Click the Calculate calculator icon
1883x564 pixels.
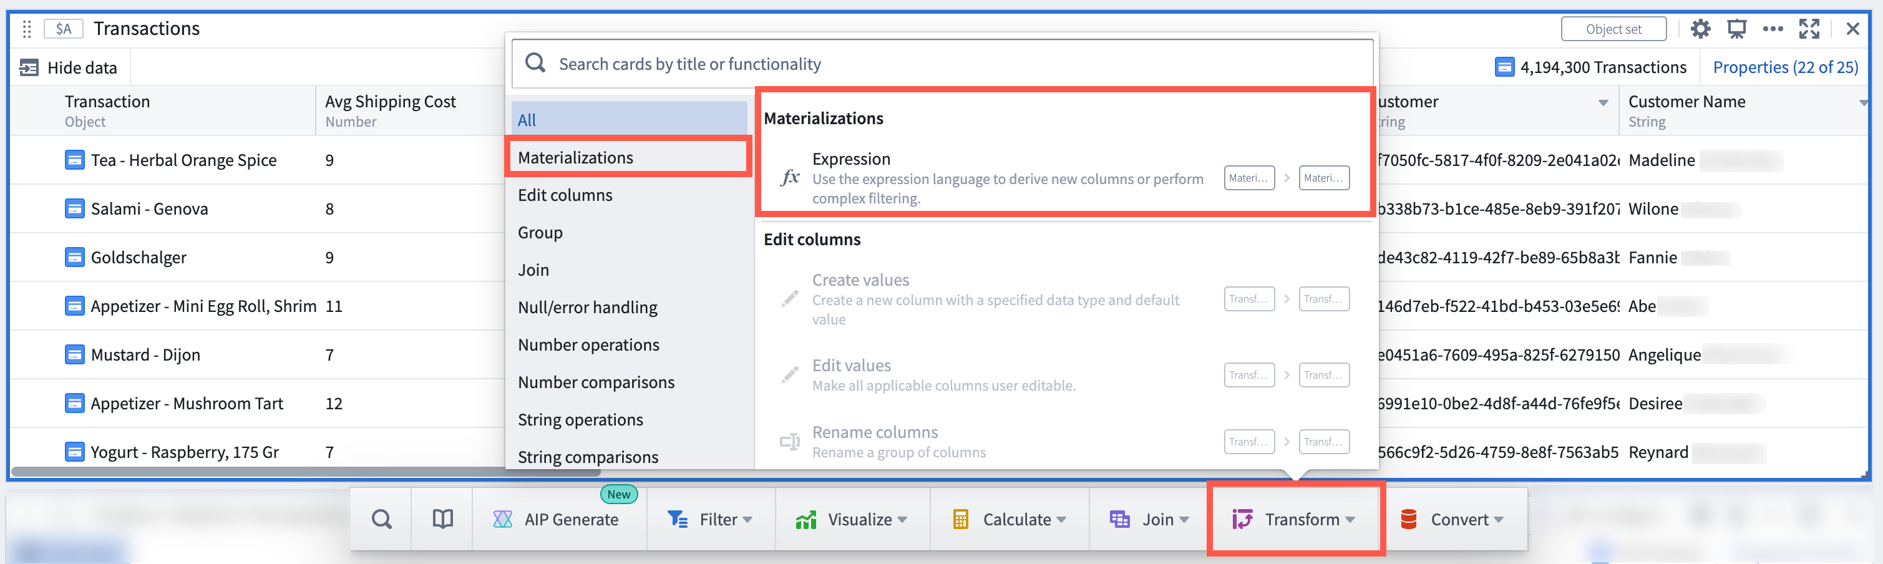[x=960, y=520]
